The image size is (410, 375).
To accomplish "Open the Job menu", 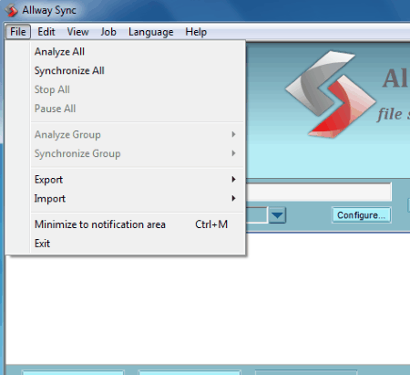I will (x=108, y=32).
